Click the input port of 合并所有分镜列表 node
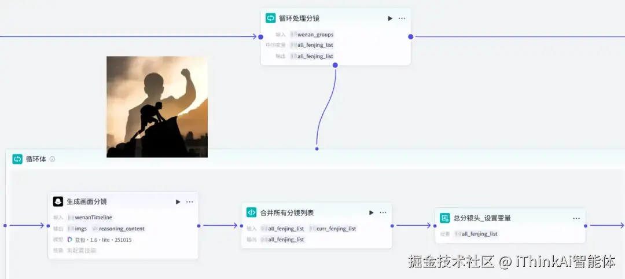This screenshot has height=279, width=625. click(241, 226)
